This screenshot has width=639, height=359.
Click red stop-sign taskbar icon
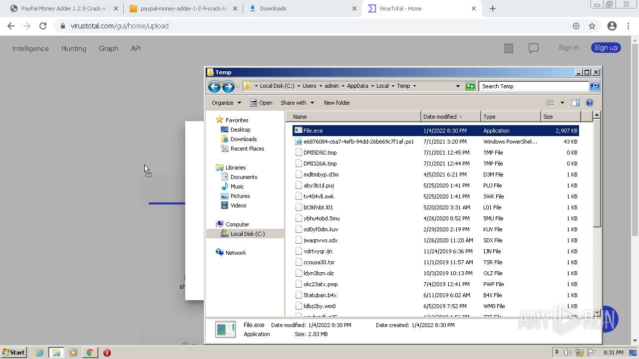[x=107, y=353]
